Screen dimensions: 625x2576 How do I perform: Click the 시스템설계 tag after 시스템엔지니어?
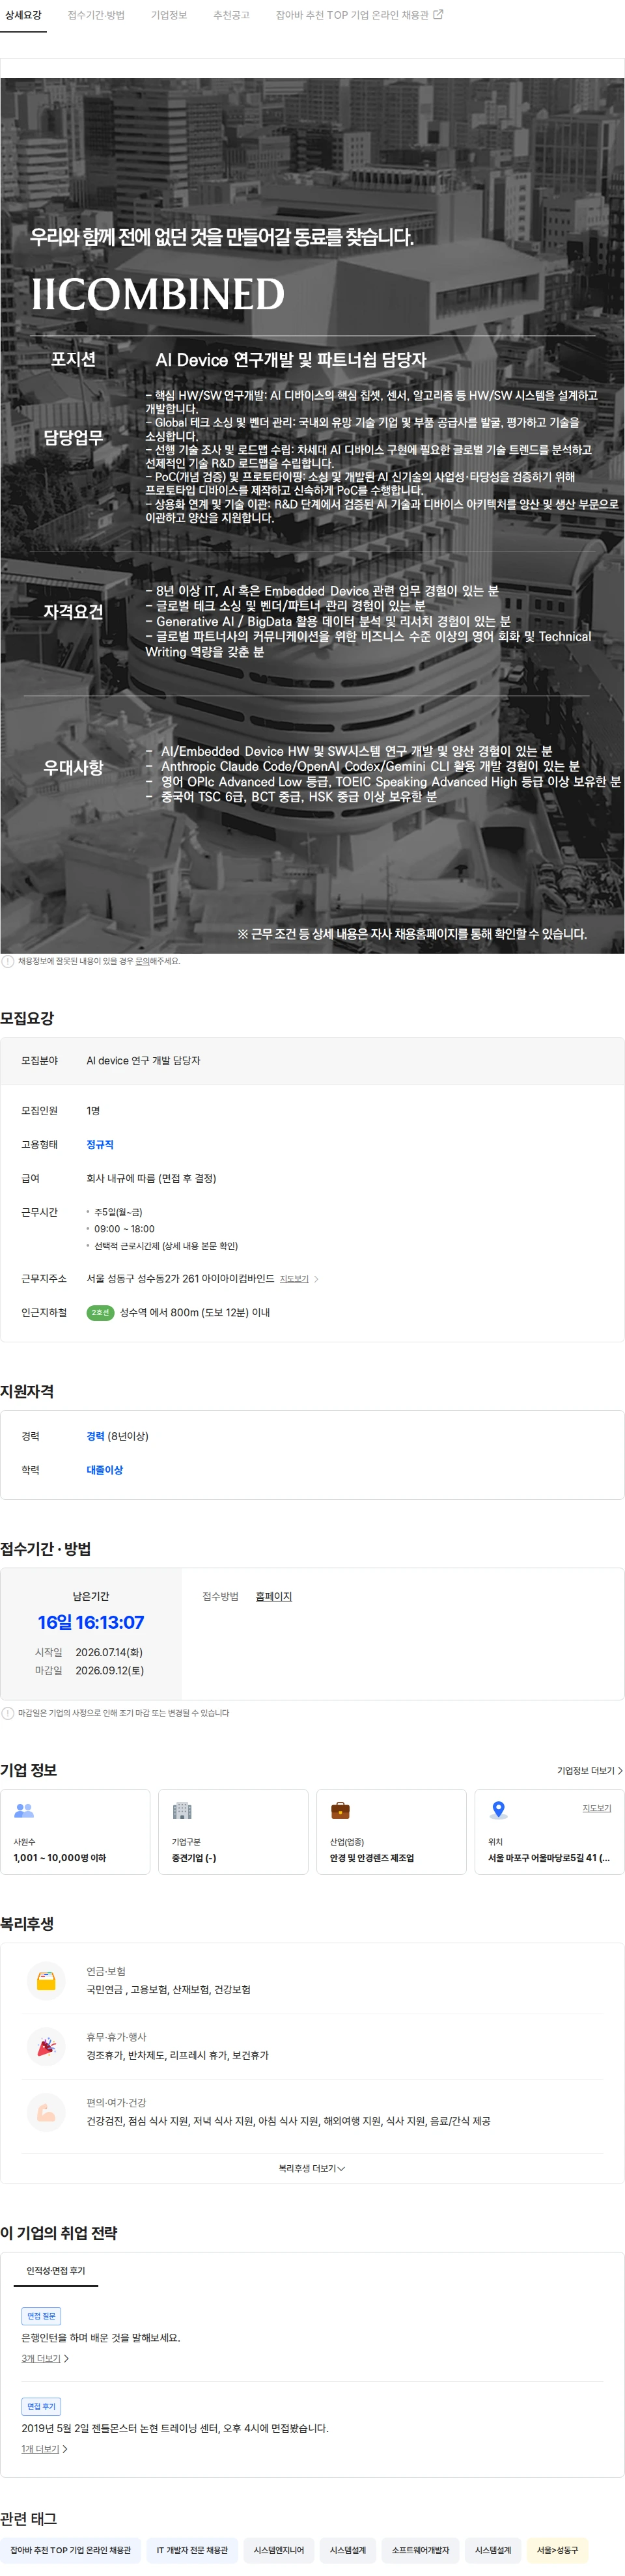[x=348, y=2550]
